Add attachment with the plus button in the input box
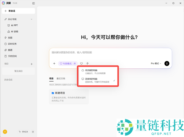Image resolution: width=184 pixels, height=137 pixels. coord(54,63)
